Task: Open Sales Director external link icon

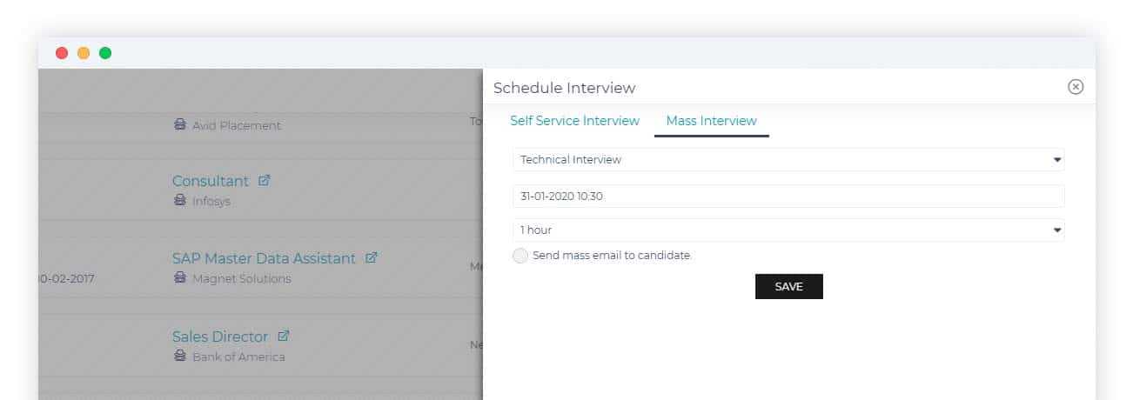Action: (x=283, y=336)
